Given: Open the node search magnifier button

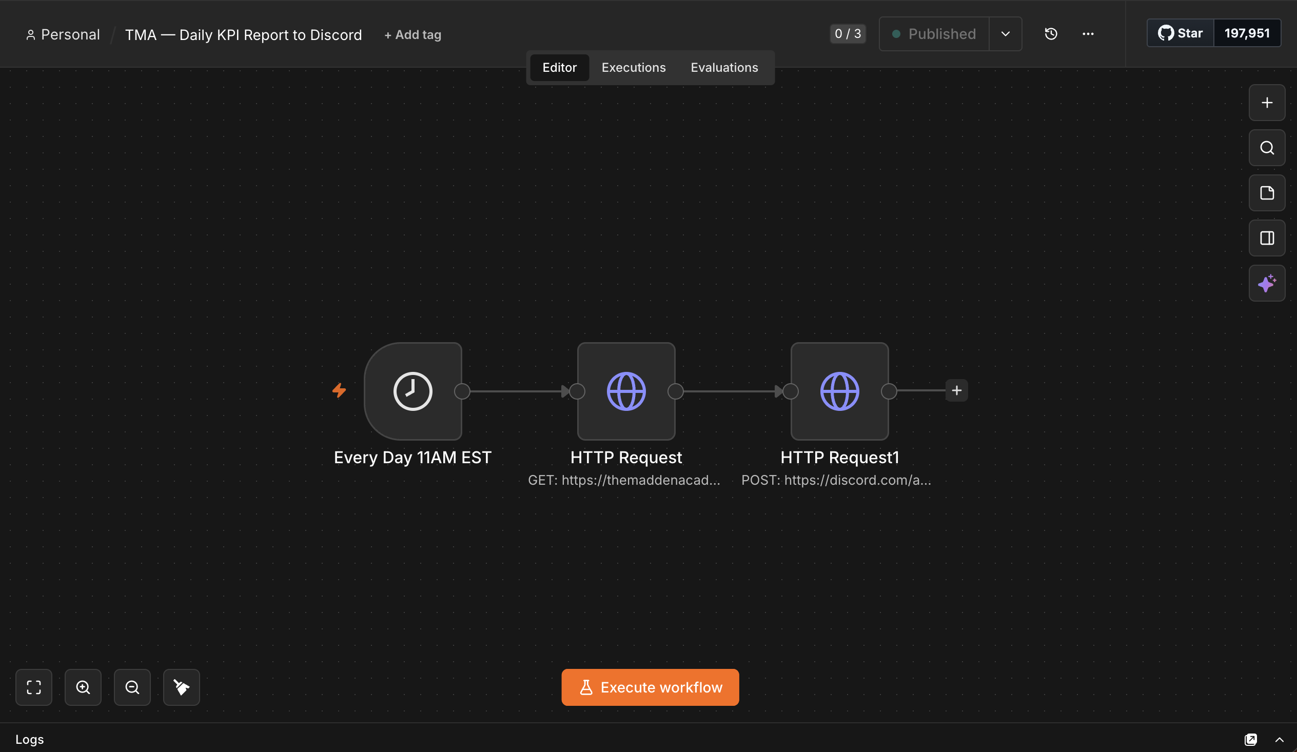Looking at the screenshot, I should coord(1267,148).
